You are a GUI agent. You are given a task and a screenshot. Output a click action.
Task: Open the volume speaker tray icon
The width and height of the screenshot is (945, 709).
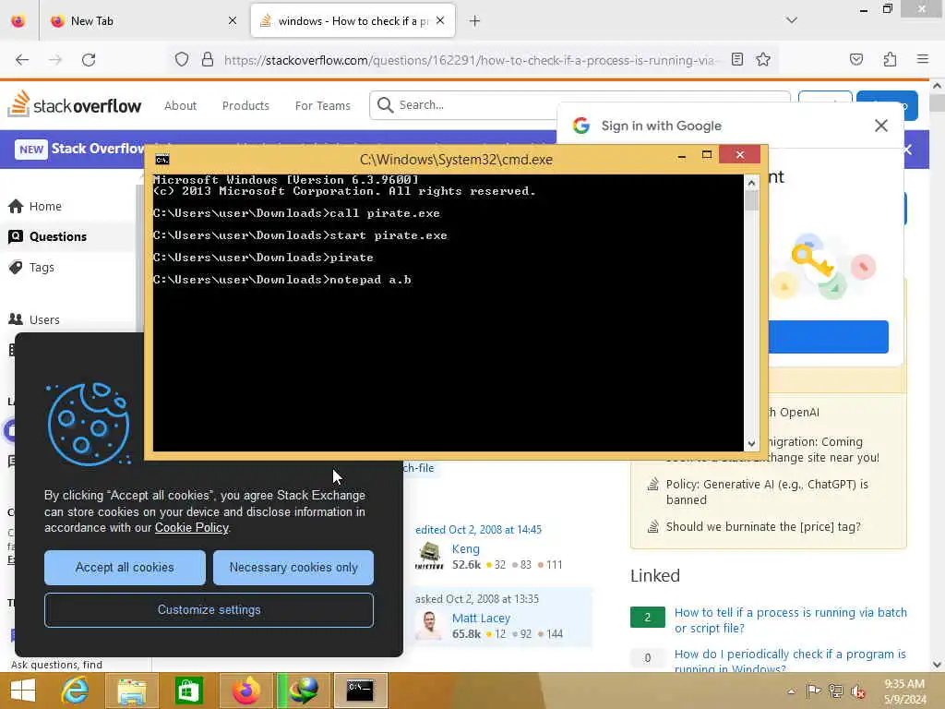[857, 691]
